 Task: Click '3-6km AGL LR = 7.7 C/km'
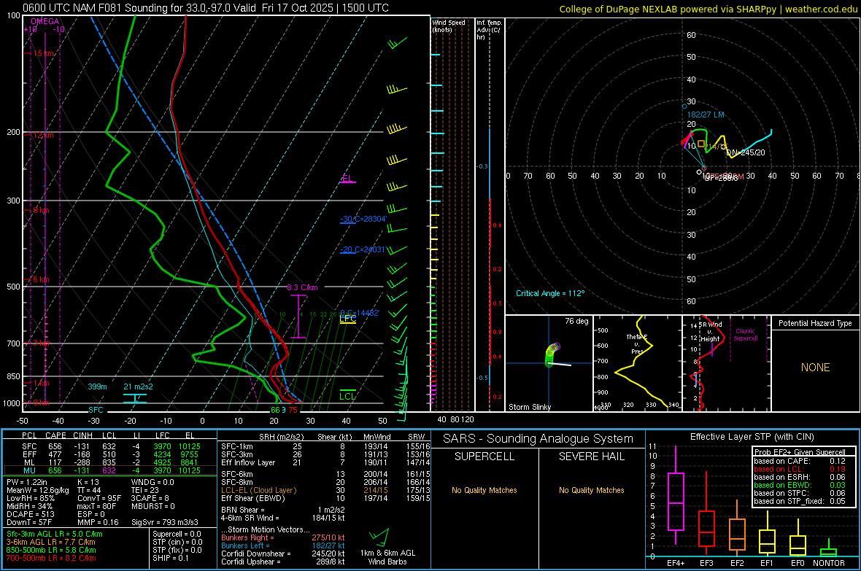tap(51, 542)
